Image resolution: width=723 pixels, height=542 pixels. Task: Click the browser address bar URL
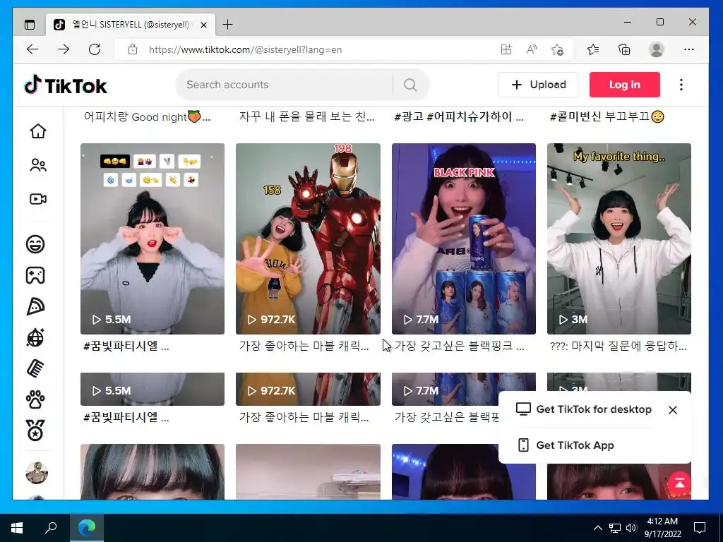[245, 50]
